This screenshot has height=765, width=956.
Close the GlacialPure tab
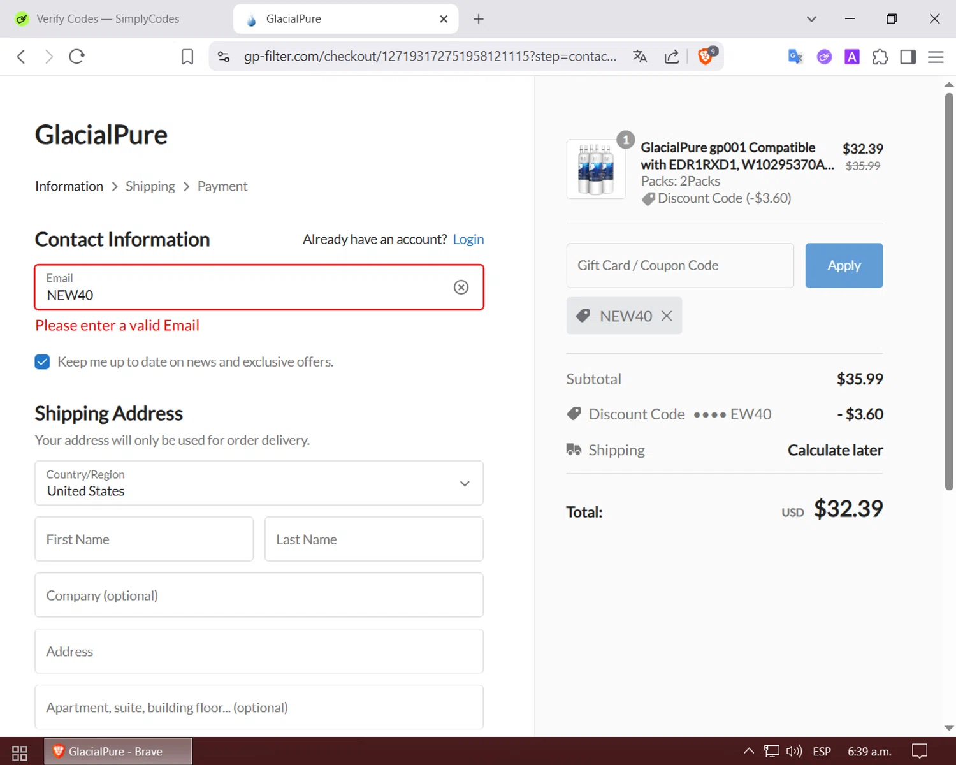444,19
